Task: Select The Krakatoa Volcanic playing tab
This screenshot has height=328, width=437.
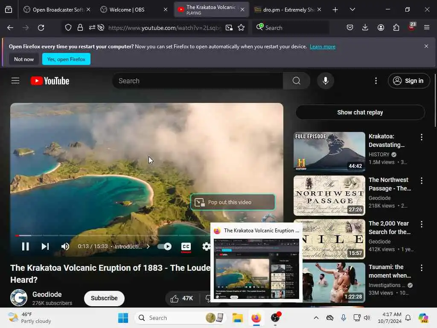Action: (x=211, y=9)
